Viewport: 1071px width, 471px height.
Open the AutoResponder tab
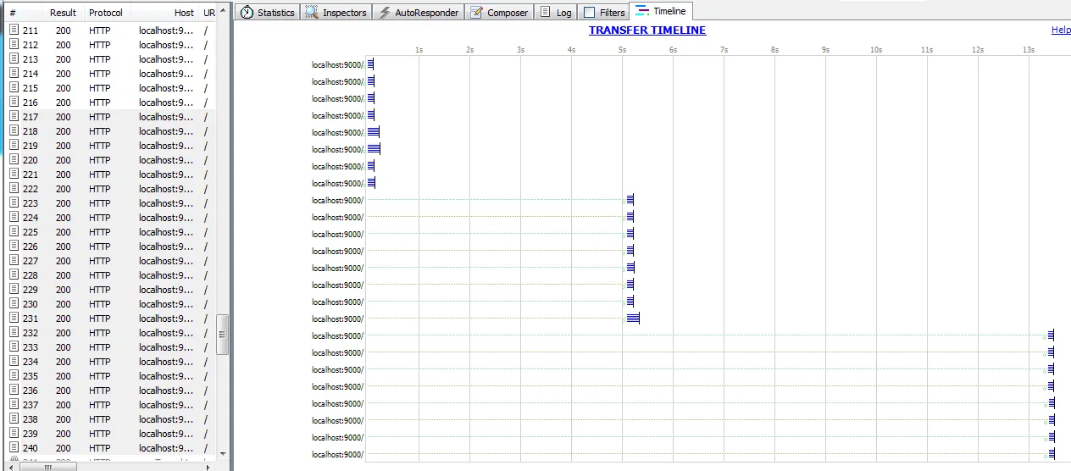pyautogui.click(x=419, y=13)
